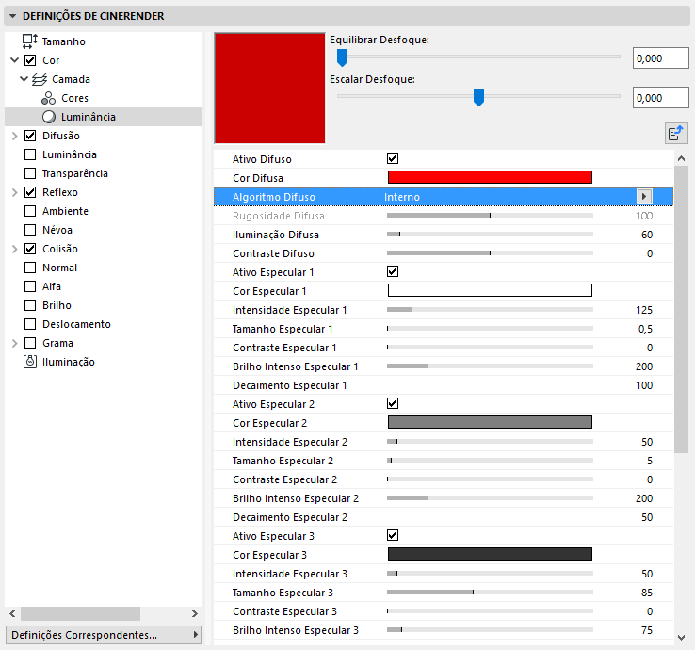
Task: Click the Brilho Intenso Especular 2 slider
Action: (x=490, y=498)
